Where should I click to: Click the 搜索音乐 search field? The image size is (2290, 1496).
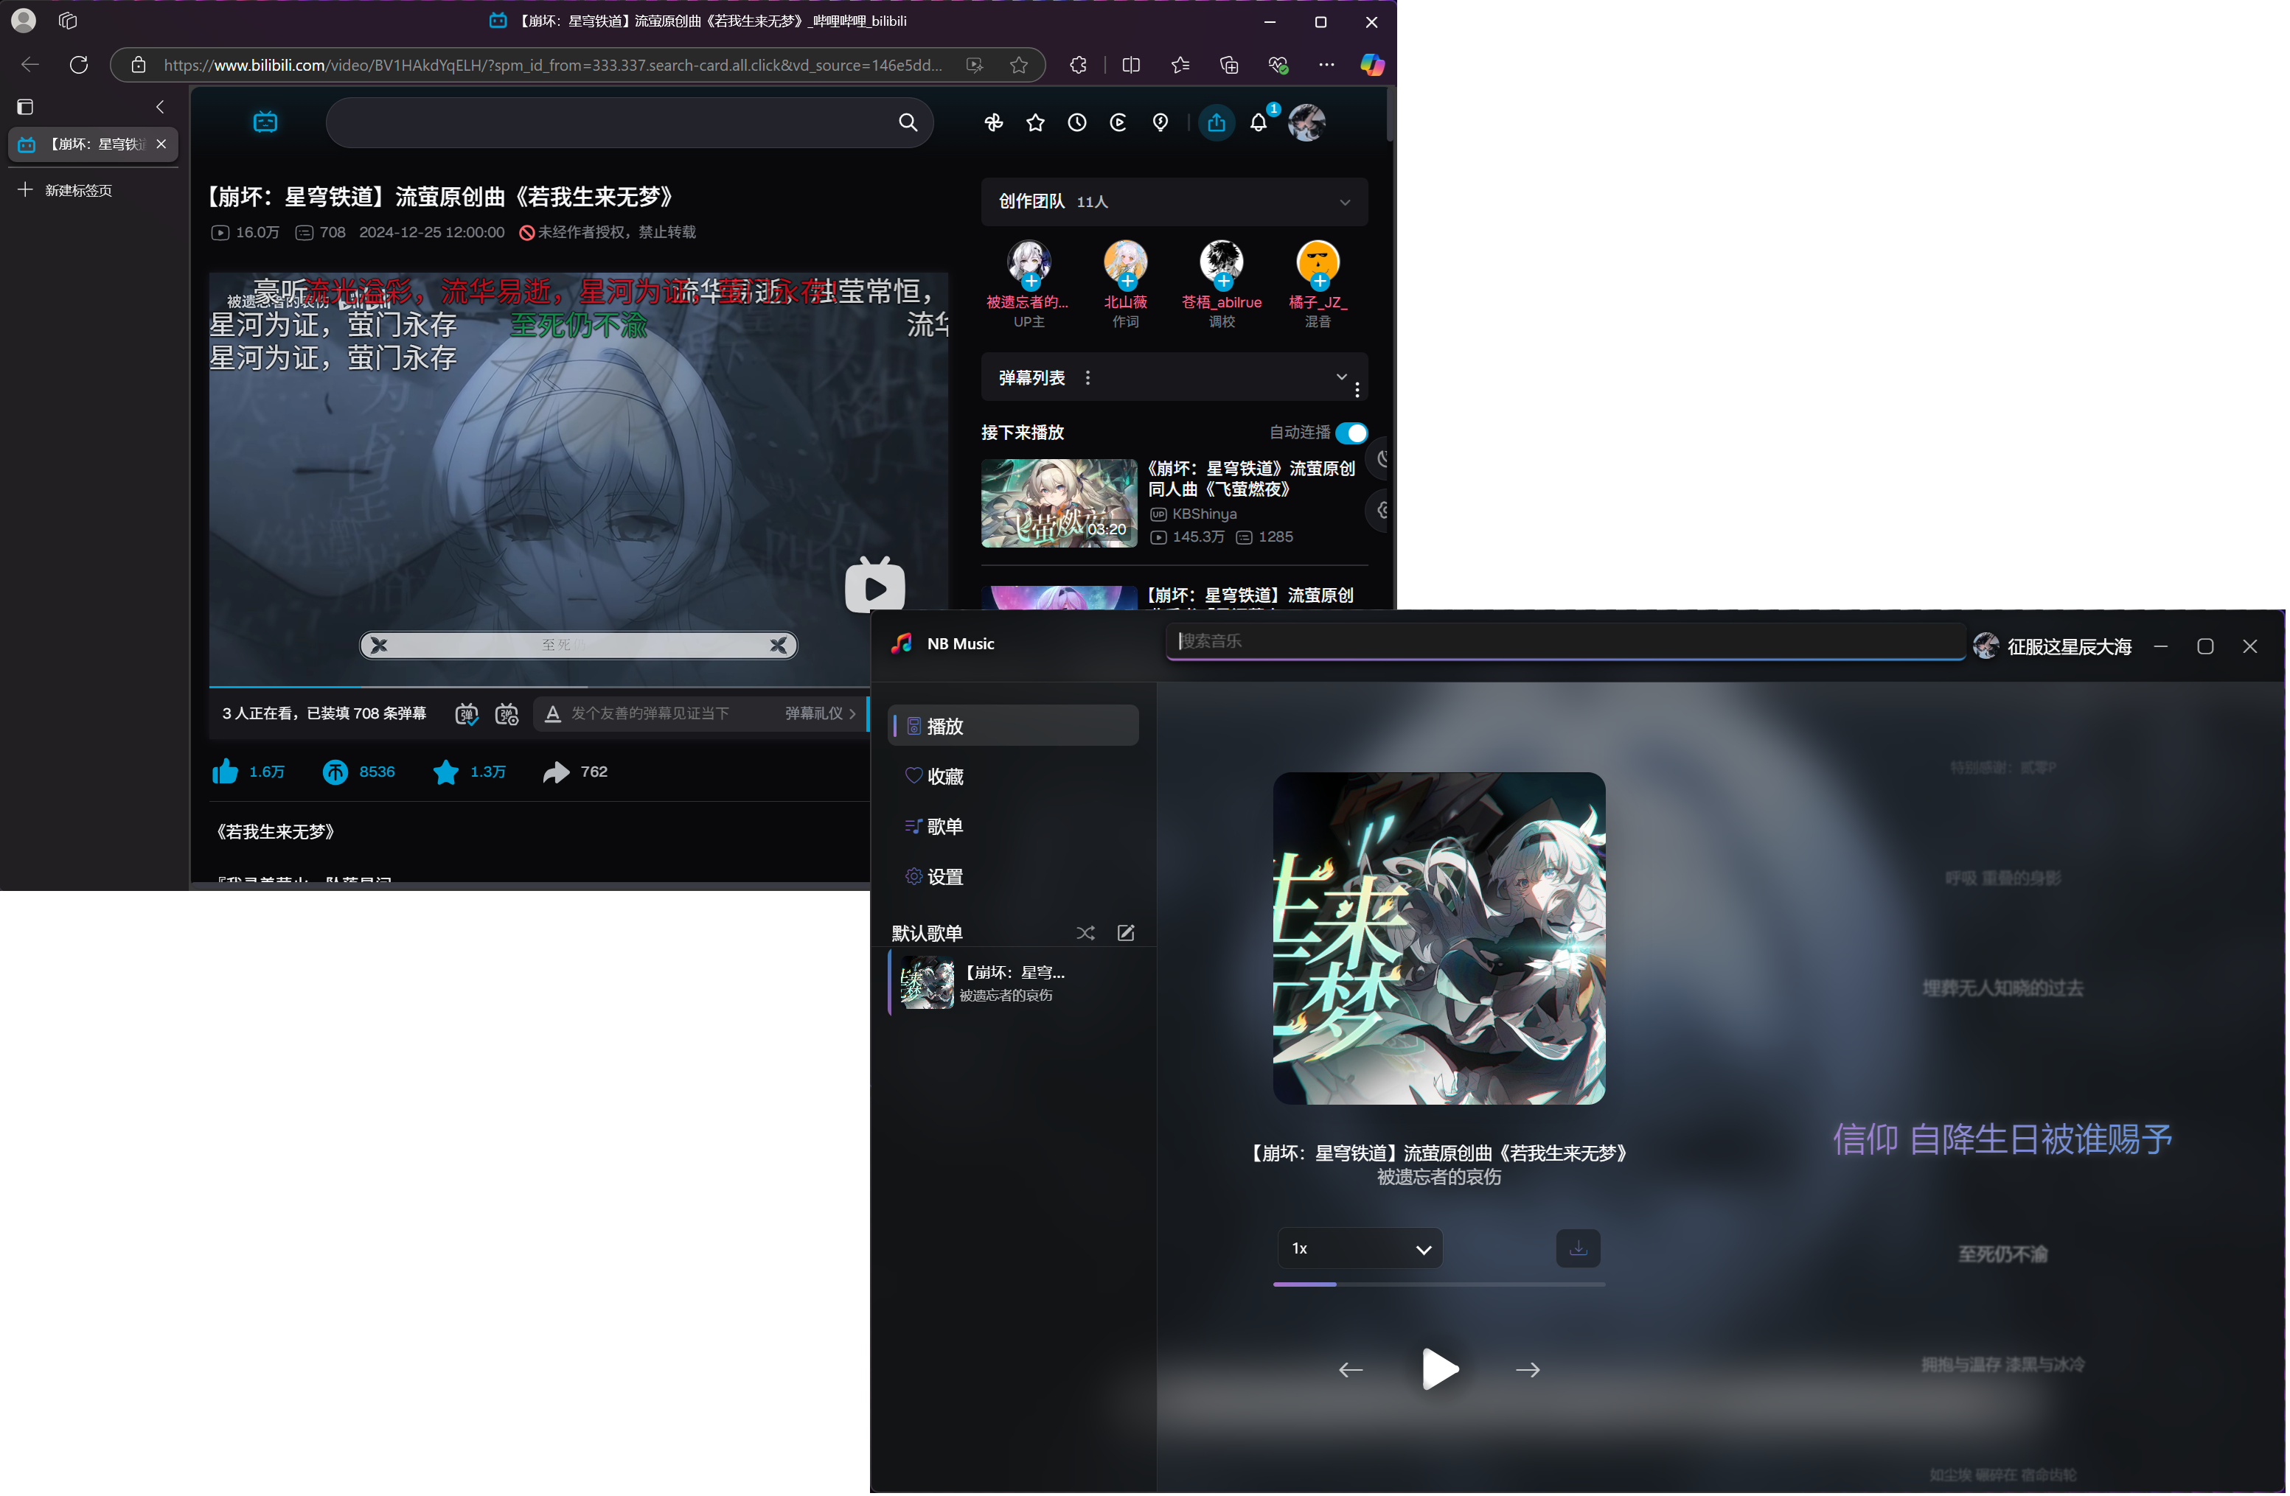pyautogui.click(x=1567, y=641)
